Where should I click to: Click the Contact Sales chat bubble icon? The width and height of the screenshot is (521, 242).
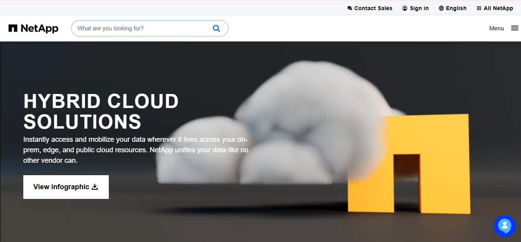click(350, 8)
